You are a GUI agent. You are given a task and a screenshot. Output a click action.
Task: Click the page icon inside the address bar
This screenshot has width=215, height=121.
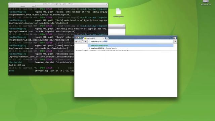pyautogui.click(x=89, y=41)
